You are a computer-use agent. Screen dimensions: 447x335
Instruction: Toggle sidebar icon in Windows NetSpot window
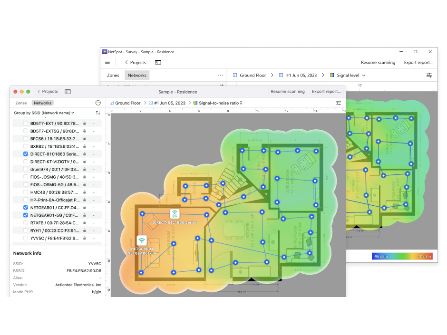pos(158,62)
